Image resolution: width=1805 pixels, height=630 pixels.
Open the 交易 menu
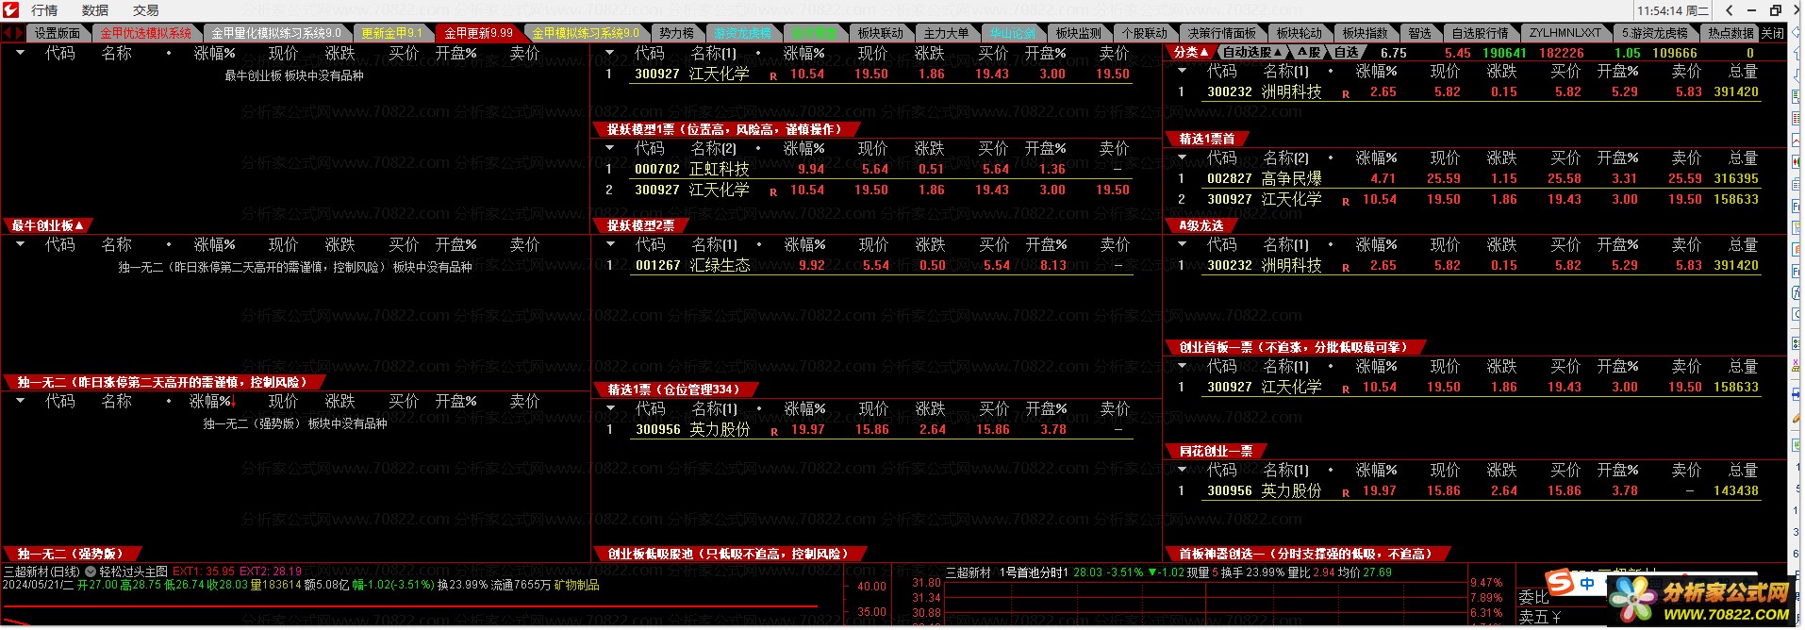145,10
